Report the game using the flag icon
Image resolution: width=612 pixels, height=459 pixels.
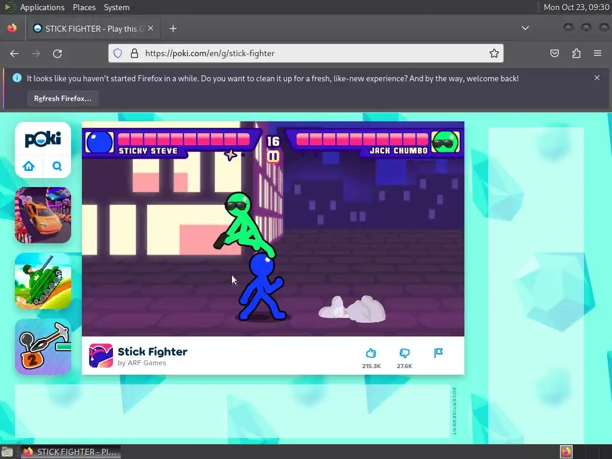pyautogui.click(x=438, y=353)
